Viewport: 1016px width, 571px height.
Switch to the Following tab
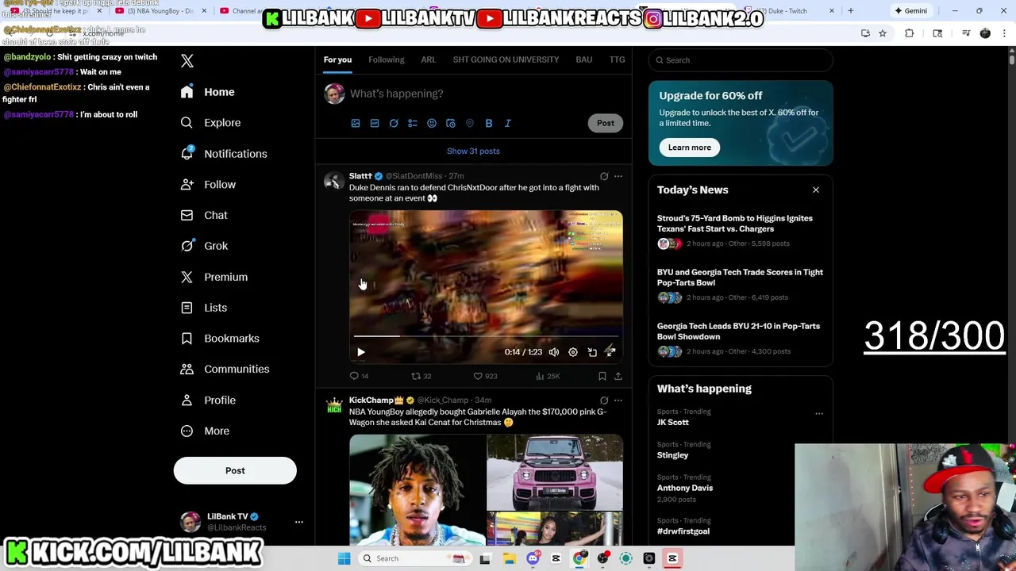386,59
